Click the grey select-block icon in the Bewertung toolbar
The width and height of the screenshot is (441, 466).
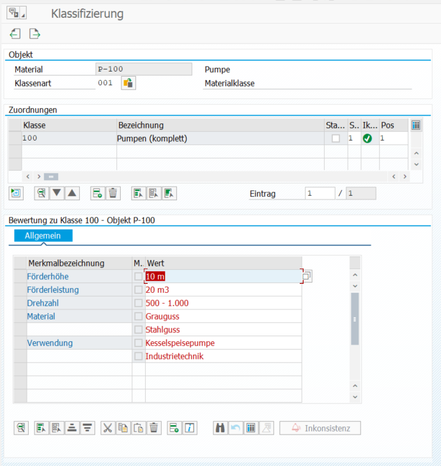tap(57, 428)
